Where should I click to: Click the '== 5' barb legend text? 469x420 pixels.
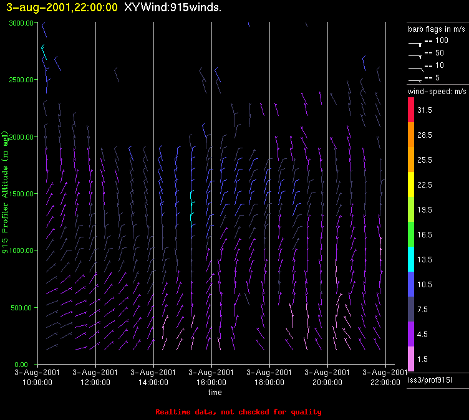pyautogui.click(x=432, y=78)
